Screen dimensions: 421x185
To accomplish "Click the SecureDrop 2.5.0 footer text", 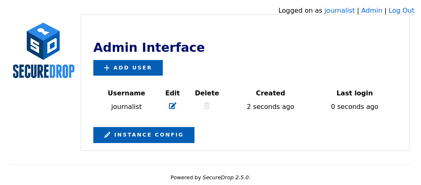I will [226, 178].
